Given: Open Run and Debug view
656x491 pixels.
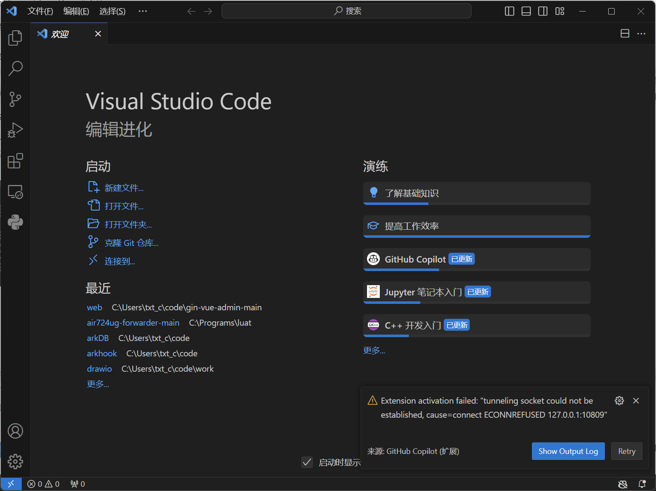Looking at the screenshot, I should click(15, 130).
